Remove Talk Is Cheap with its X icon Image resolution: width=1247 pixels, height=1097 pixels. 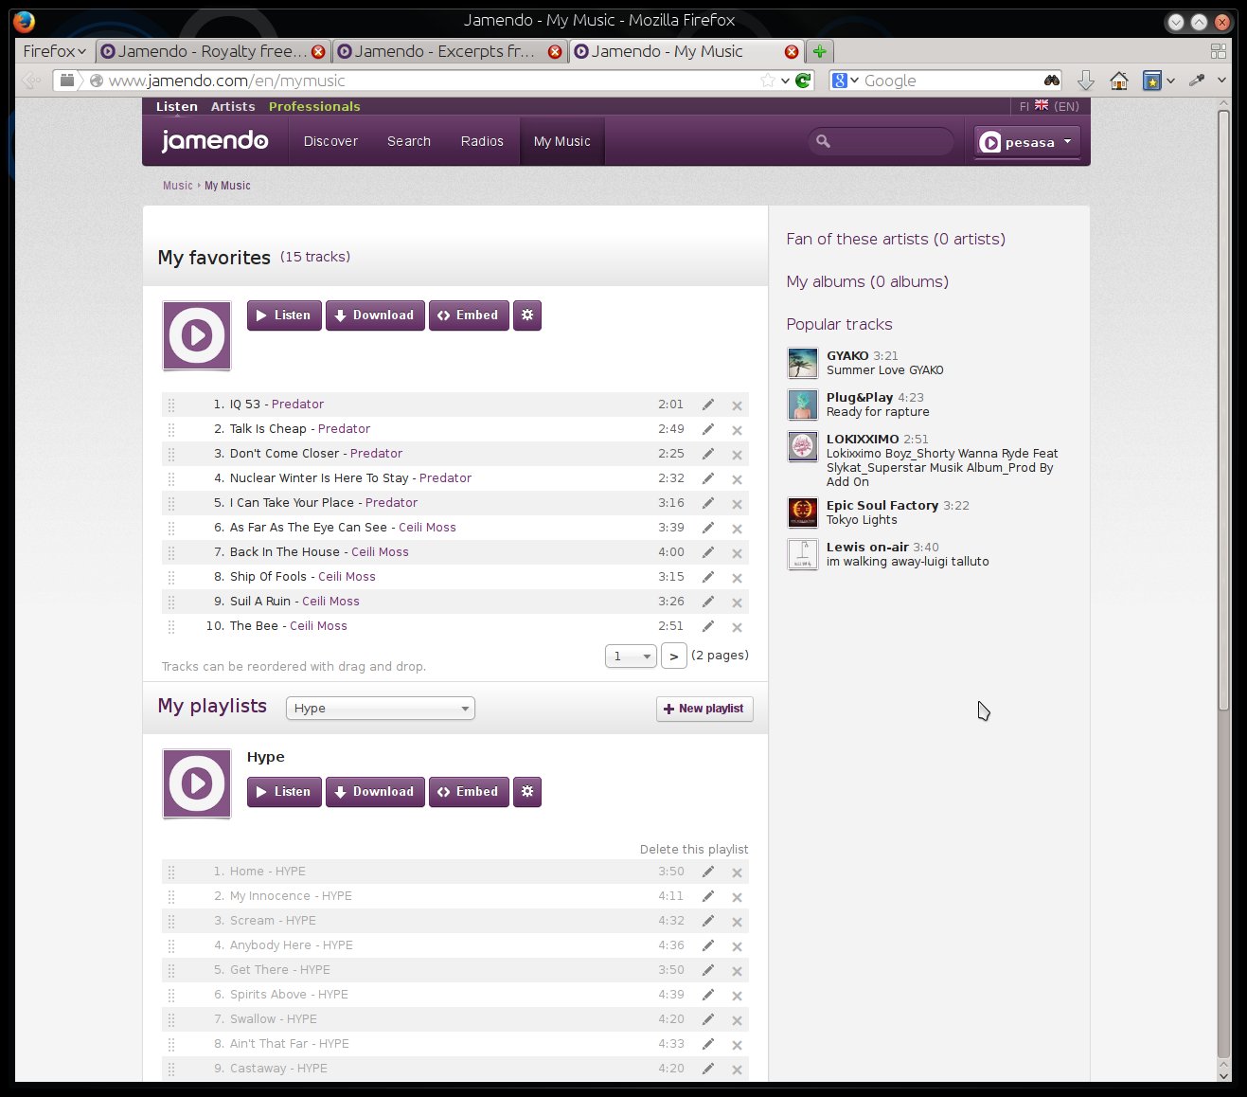point(737,430)
